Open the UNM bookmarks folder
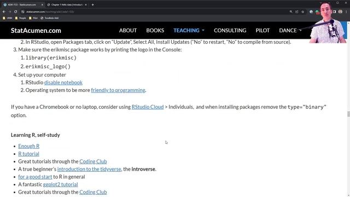The width and height of the screenshot is (350, 197). (7, 18)
